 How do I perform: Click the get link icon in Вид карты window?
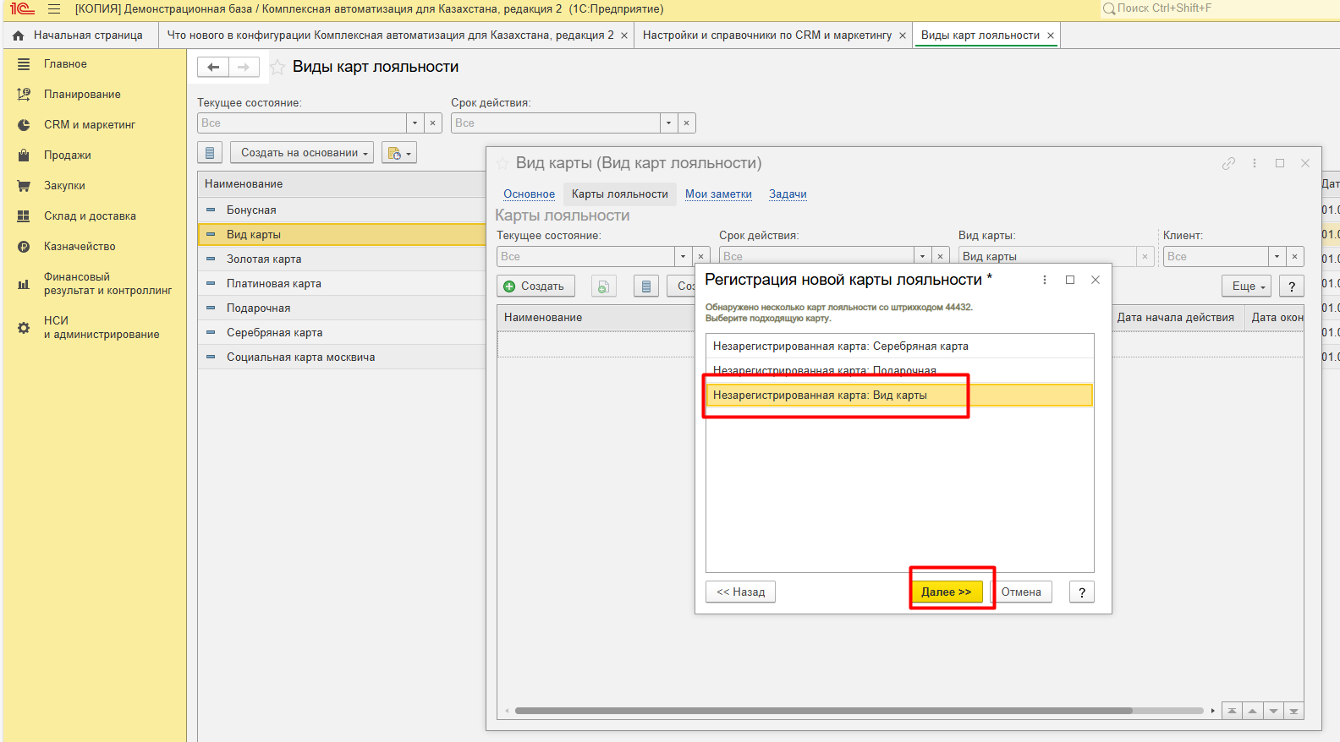(1228, 163)
